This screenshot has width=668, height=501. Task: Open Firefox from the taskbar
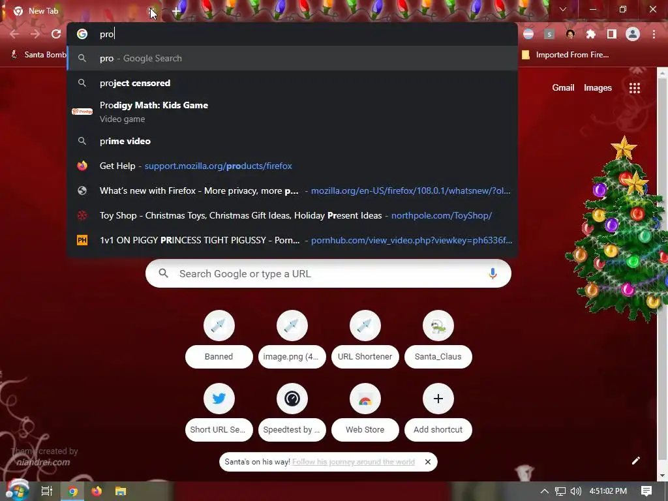[97, 491]
